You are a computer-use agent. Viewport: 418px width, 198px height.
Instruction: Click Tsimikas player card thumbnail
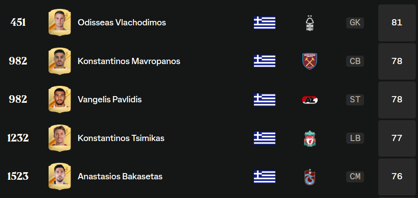[60, 138]
